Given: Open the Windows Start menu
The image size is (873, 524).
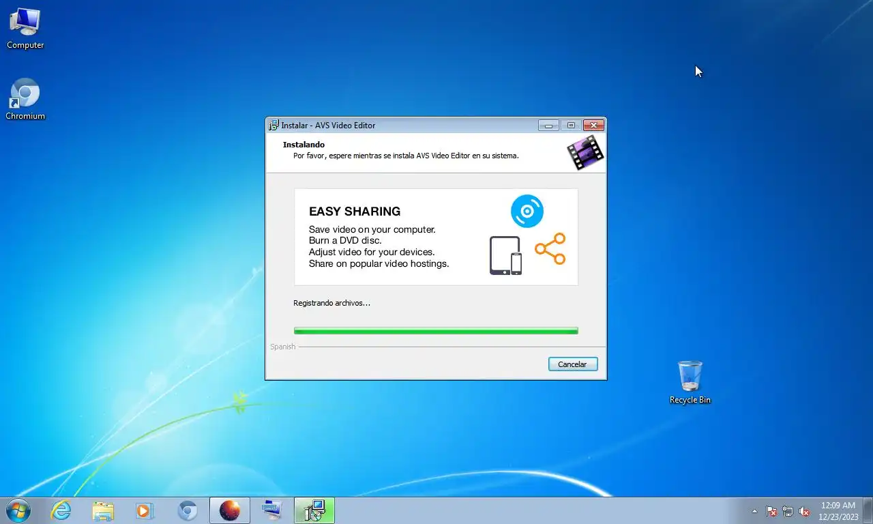Looking at the screenshot, I should [x=18, y=510].
